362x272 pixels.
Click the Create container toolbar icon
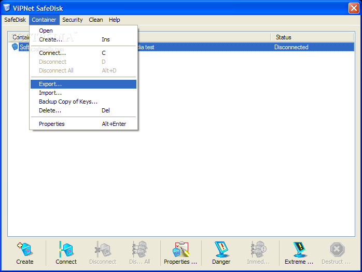[25, 249]
